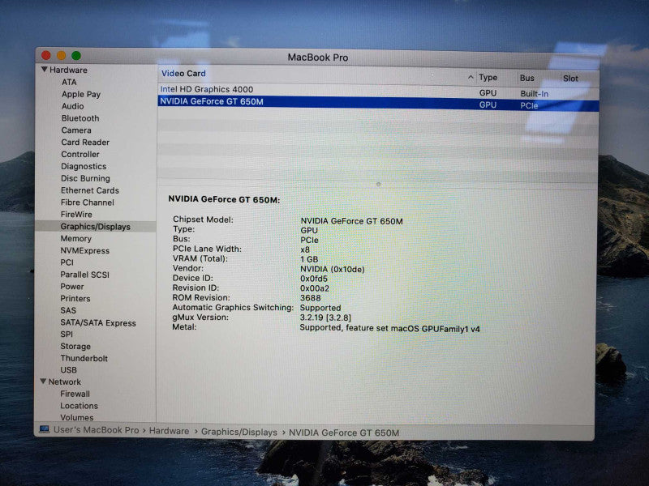Sort by Video Card column header
The width and height of the screenshot is (649, 486).
click(183, 73)
